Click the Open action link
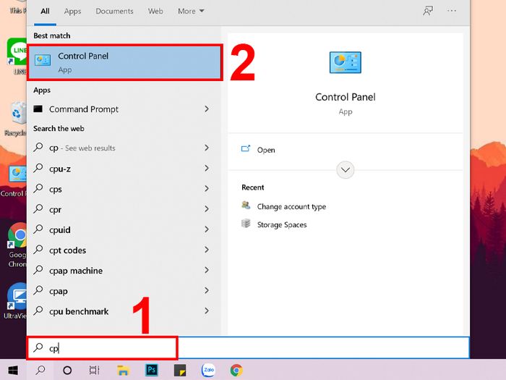Viewport: 506px width, 380px height. tap(266, 150)
